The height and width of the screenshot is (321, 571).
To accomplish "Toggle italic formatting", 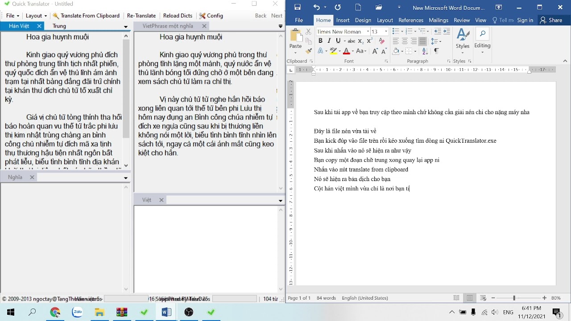I will coord(329,41).
